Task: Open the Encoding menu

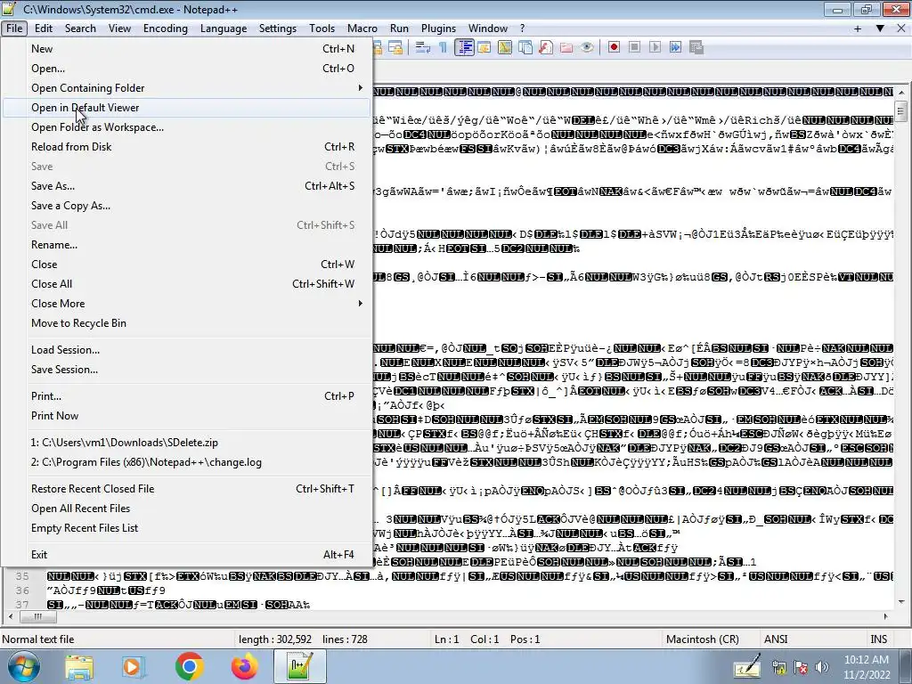Action: point(165,28)
